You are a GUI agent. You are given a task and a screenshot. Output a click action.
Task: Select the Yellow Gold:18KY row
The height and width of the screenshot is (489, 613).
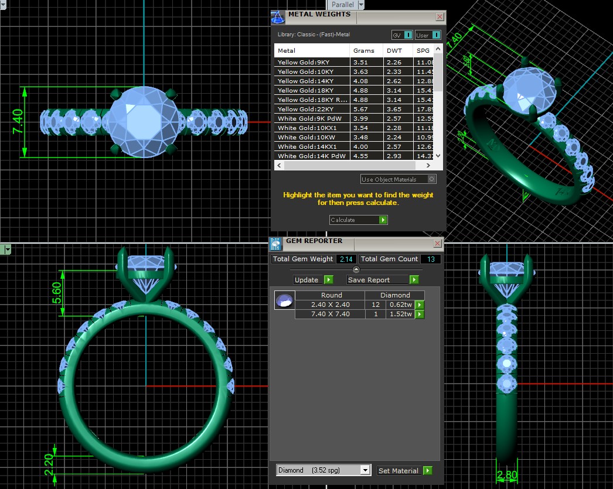pos(312,90)
